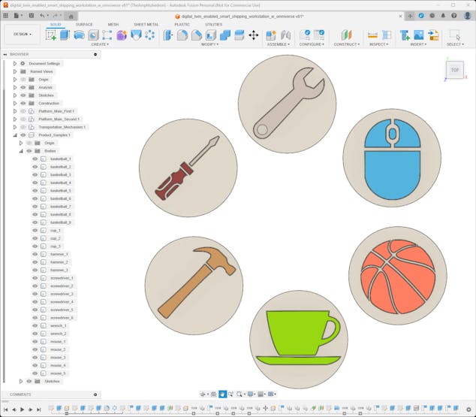Toggle visibility of hammer_1 body
The height and width of the screenshot is (417, 476).
coord(35,254)
